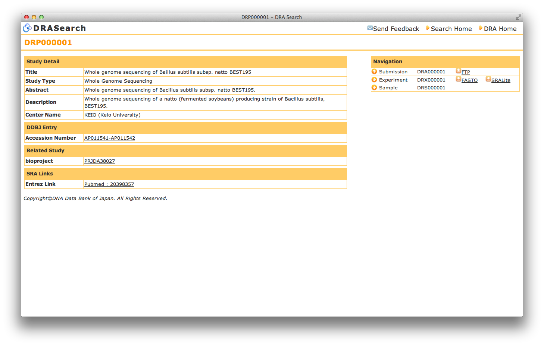Click the Abstract value text

pyautogui.click(x=170, y=90)
